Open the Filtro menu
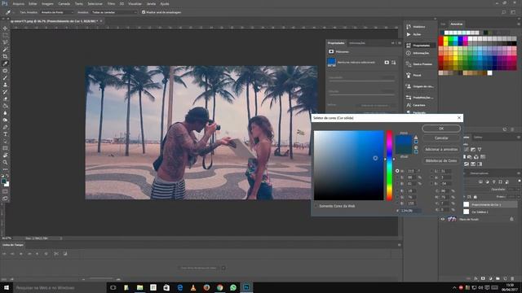 point(111,3)
